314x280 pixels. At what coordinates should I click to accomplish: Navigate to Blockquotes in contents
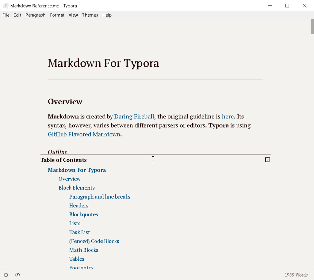[x=83, y=215]
